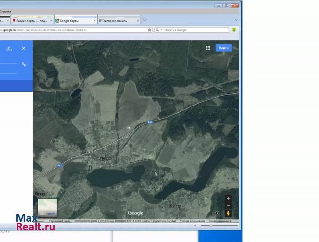Expand the tab list dropdown arrow

click(236, 20)
